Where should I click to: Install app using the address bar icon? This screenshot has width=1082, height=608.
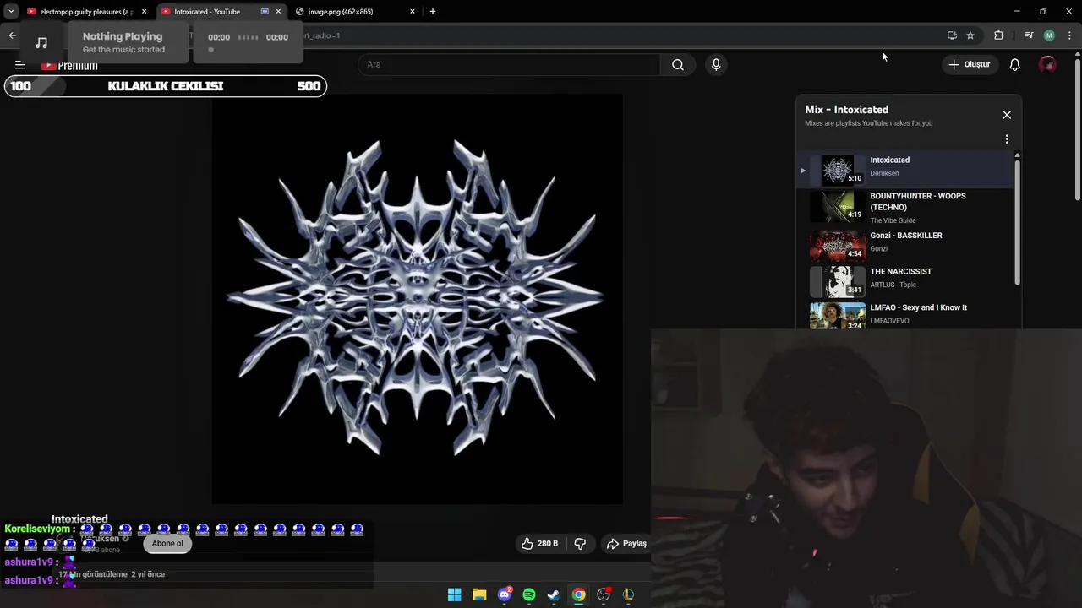pos(952,35)
